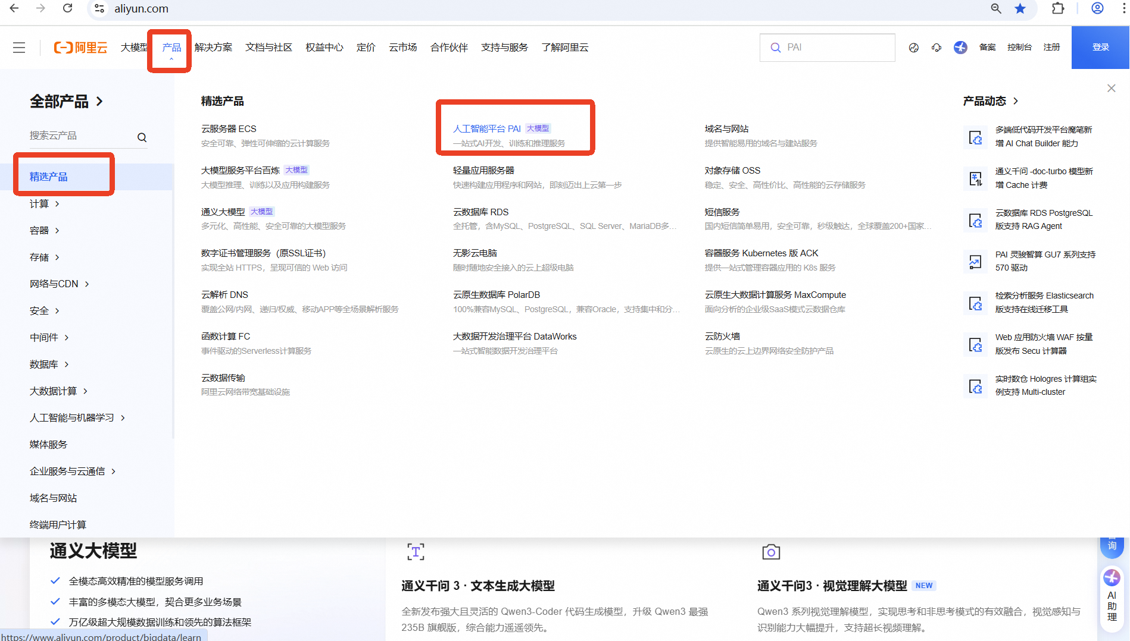This screenshot has height=641, width=1130.
Task: Click the icon beside 实时数仓 Hologres news
Action: [975, 387]
